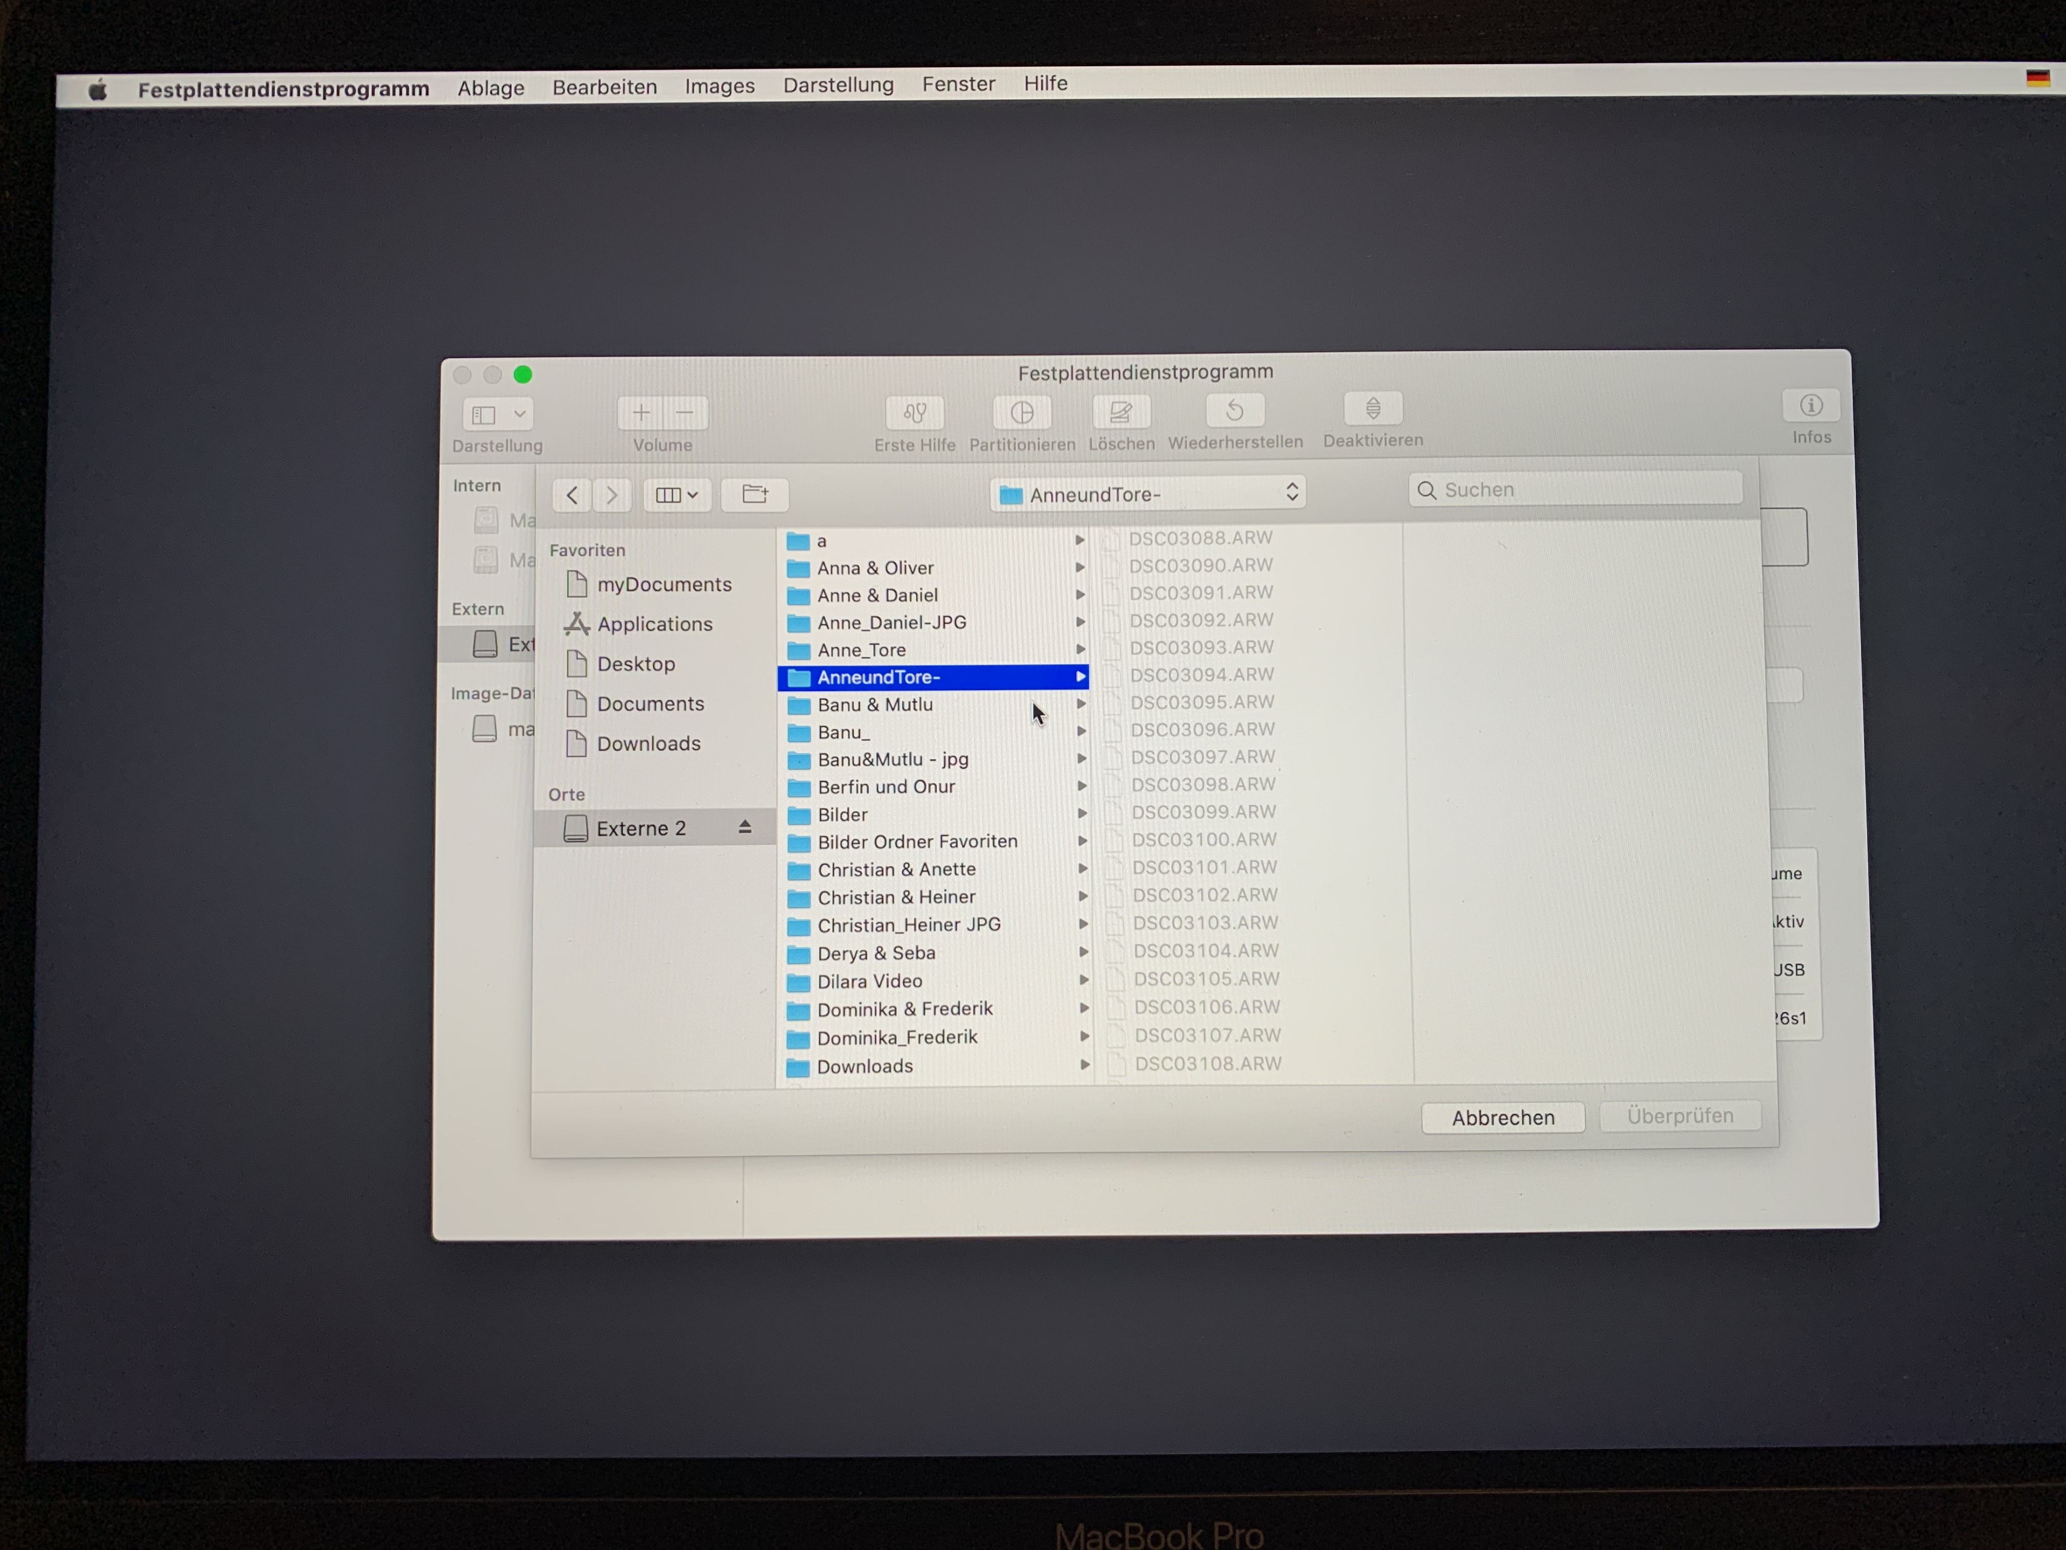
Task: Select the Anne_Daniel-JPG folder
Action: point(933,622)
